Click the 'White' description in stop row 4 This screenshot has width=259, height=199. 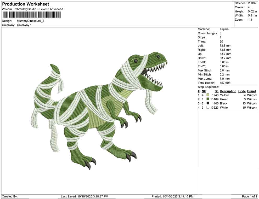tap(224, 108)
